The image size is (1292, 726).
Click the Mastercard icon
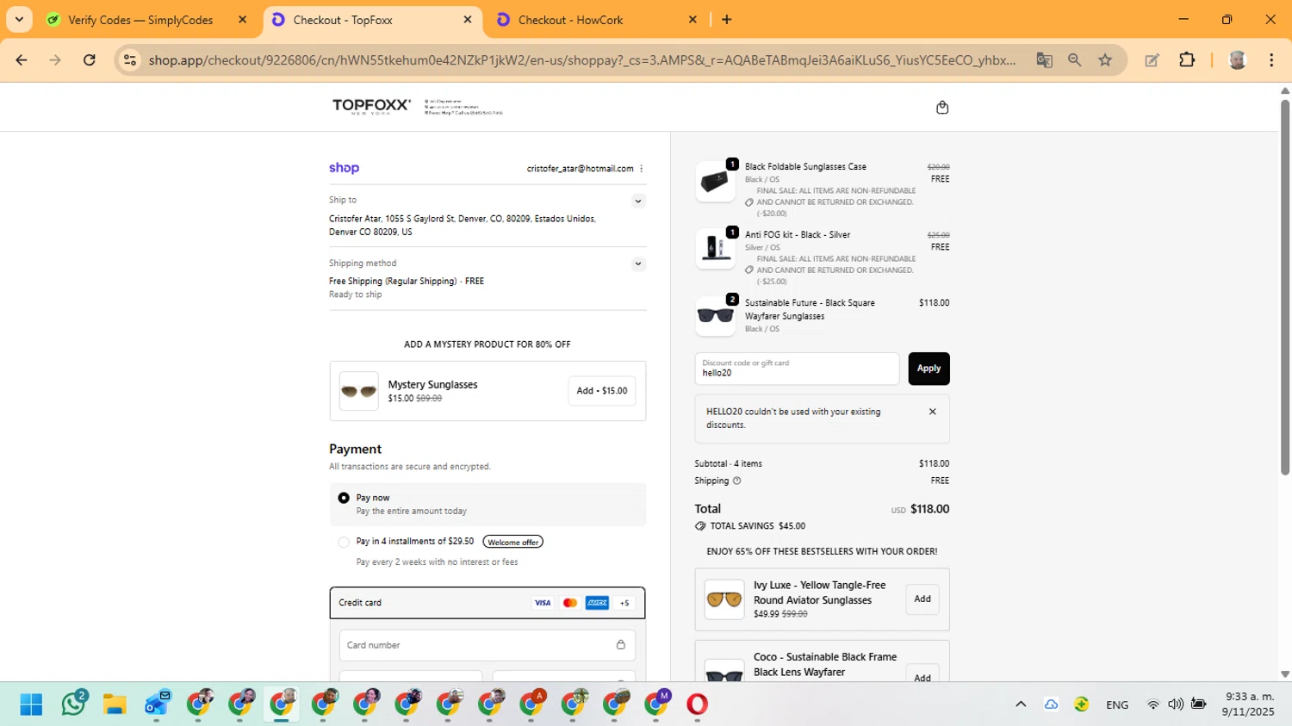click(570, 603)
